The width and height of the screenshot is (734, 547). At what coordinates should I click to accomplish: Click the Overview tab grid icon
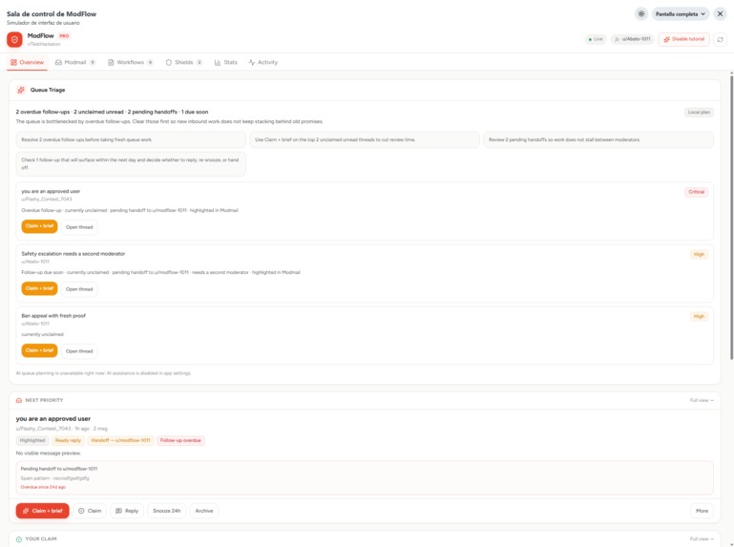point(13,62)
